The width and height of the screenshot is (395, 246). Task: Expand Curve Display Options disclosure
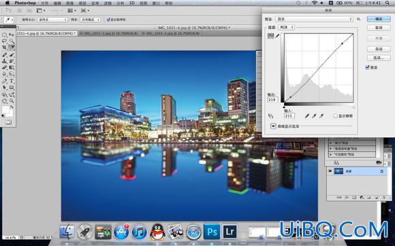[x=273, y=126]
